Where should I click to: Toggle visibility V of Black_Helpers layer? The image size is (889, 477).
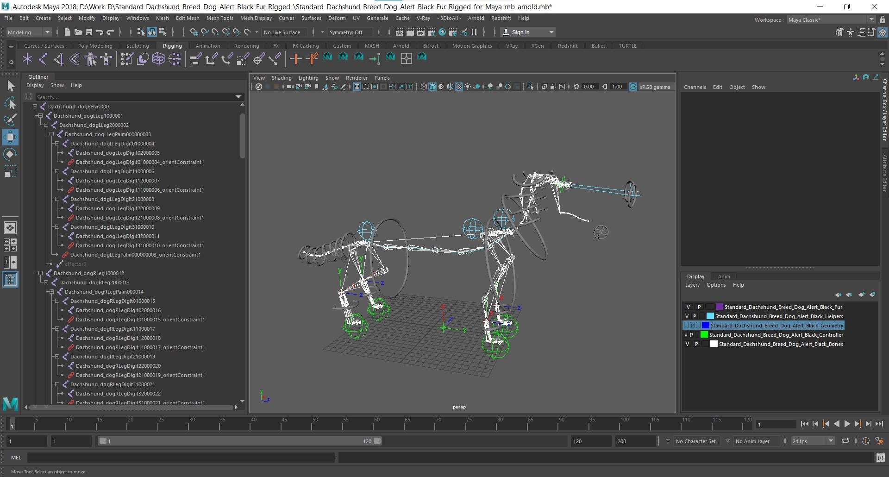pos(687,316)
